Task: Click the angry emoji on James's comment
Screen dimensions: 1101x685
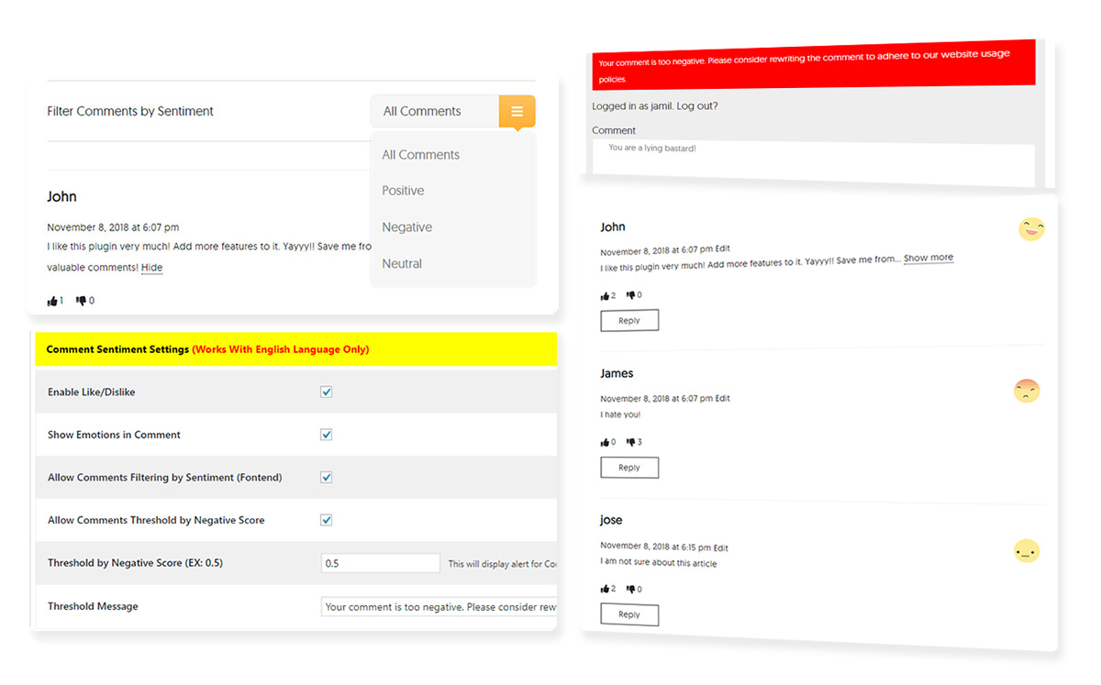Action: coord(1027,390)
